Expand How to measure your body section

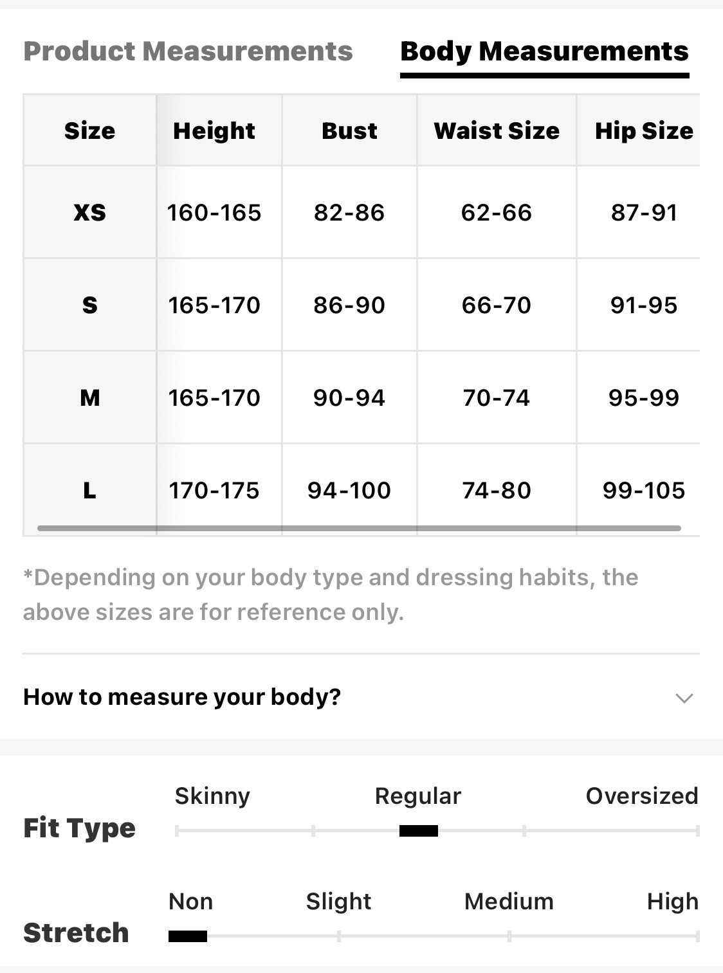(182, 697)
